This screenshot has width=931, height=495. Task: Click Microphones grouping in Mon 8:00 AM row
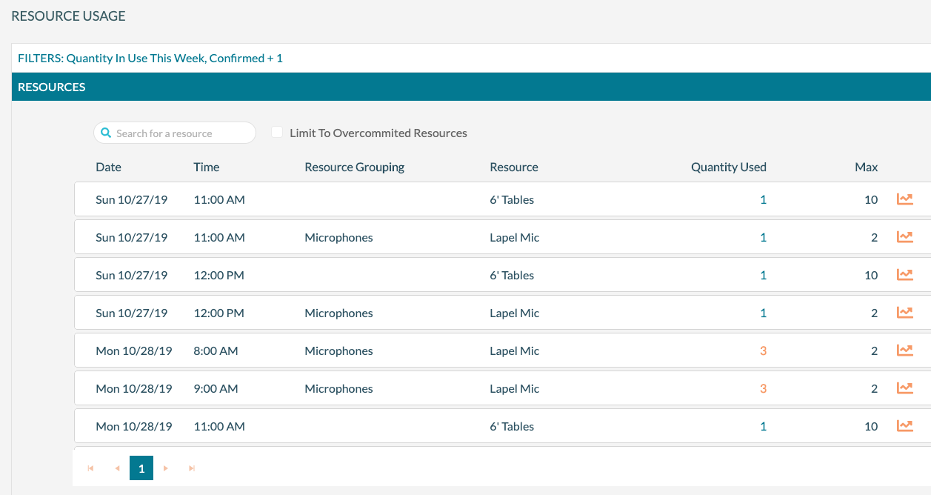[338, 351]
